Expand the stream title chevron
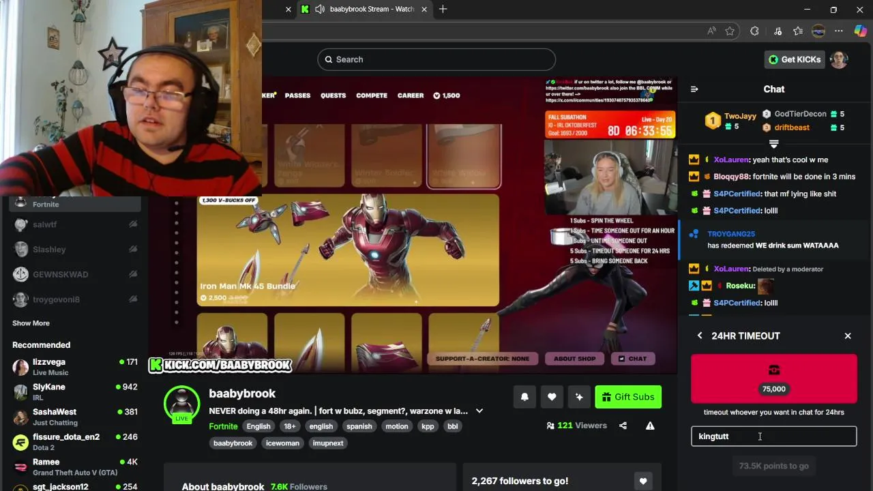 tap(479, 411)
